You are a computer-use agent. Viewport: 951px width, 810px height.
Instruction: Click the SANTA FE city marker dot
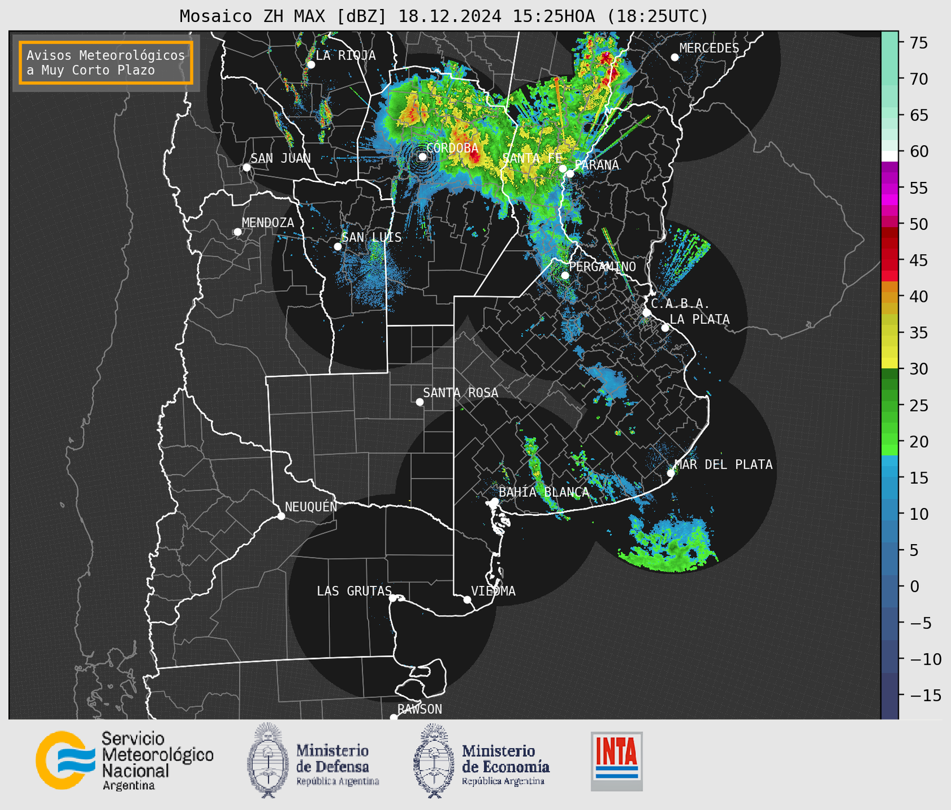(563, 168)
